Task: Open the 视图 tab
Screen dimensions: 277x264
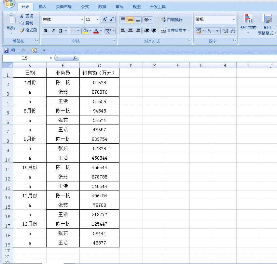Action: (x=137, y=7)
